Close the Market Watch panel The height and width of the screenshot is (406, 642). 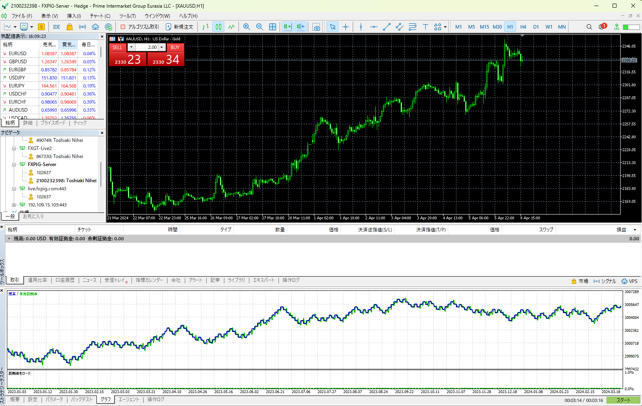pyautogui.click(x=102, y=37)
